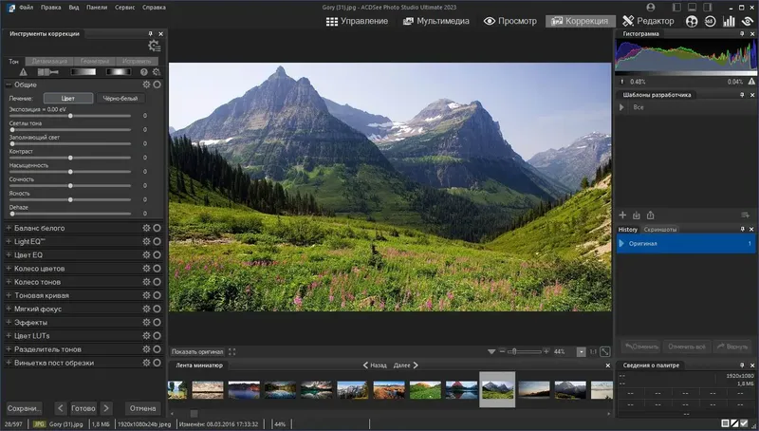Image resolution: width=759 pixels, height=431 pixels.
Task: Add a new developer preset with plus icon
Action: [622, 215]
